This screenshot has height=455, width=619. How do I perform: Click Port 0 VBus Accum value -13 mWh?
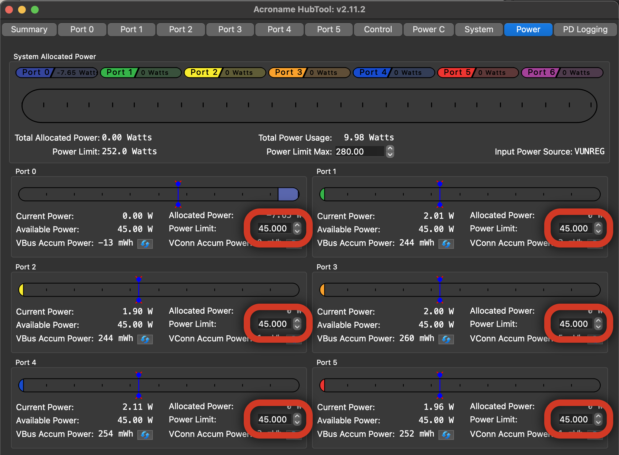tap(116, 243)
